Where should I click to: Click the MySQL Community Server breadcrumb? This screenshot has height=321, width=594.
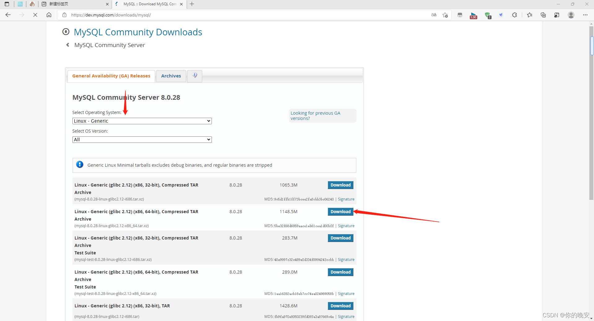coord(109,45)
